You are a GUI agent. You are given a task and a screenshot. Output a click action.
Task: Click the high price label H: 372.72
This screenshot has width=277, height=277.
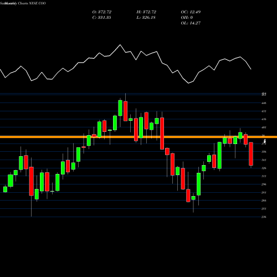tap(146, 12)
